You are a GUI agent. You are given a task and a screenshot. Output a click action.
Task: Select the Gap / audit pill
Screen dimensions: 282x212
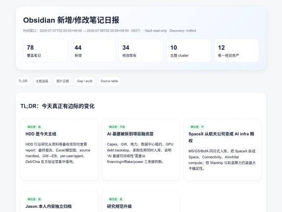85,81
